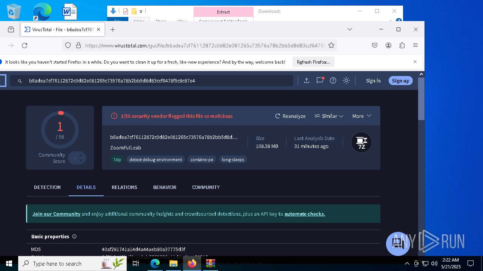The width and height of the screenshot is (483, 271).
Task: Open the Word document desktop icon
Action: click(69, 11)
